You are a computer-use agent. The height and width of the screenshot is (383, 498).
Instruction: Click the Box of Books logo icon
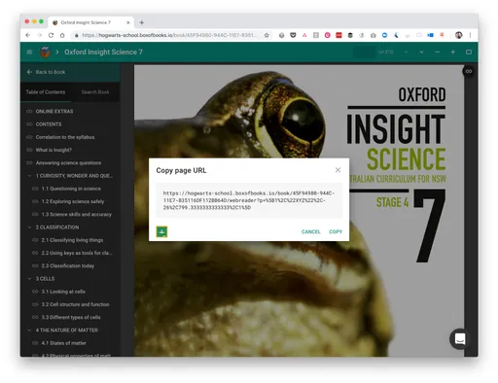pyautogui.click(x=45, y=52)
